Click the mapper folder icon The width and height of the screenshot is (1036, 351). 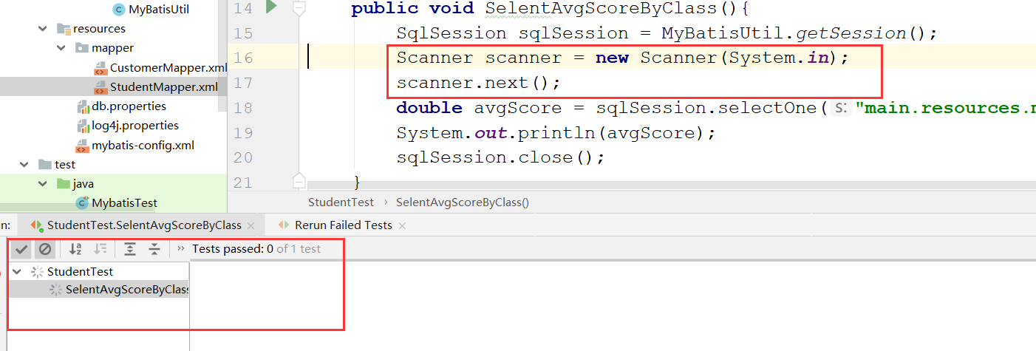82,48
